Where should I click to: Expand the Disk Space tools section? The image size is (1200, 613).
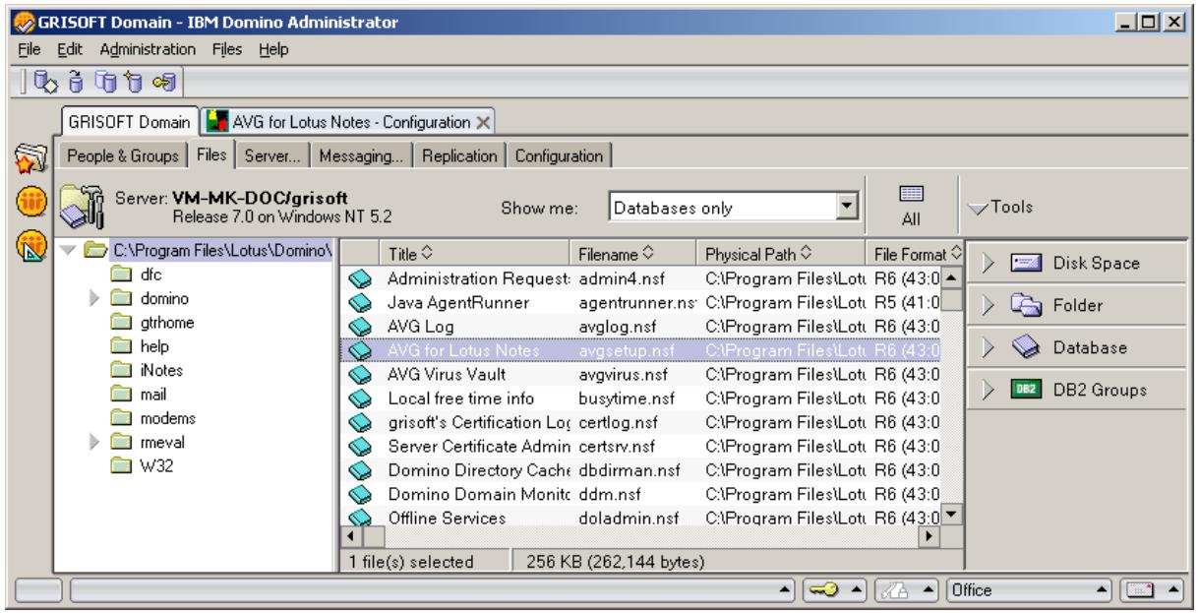click(988, 264)
